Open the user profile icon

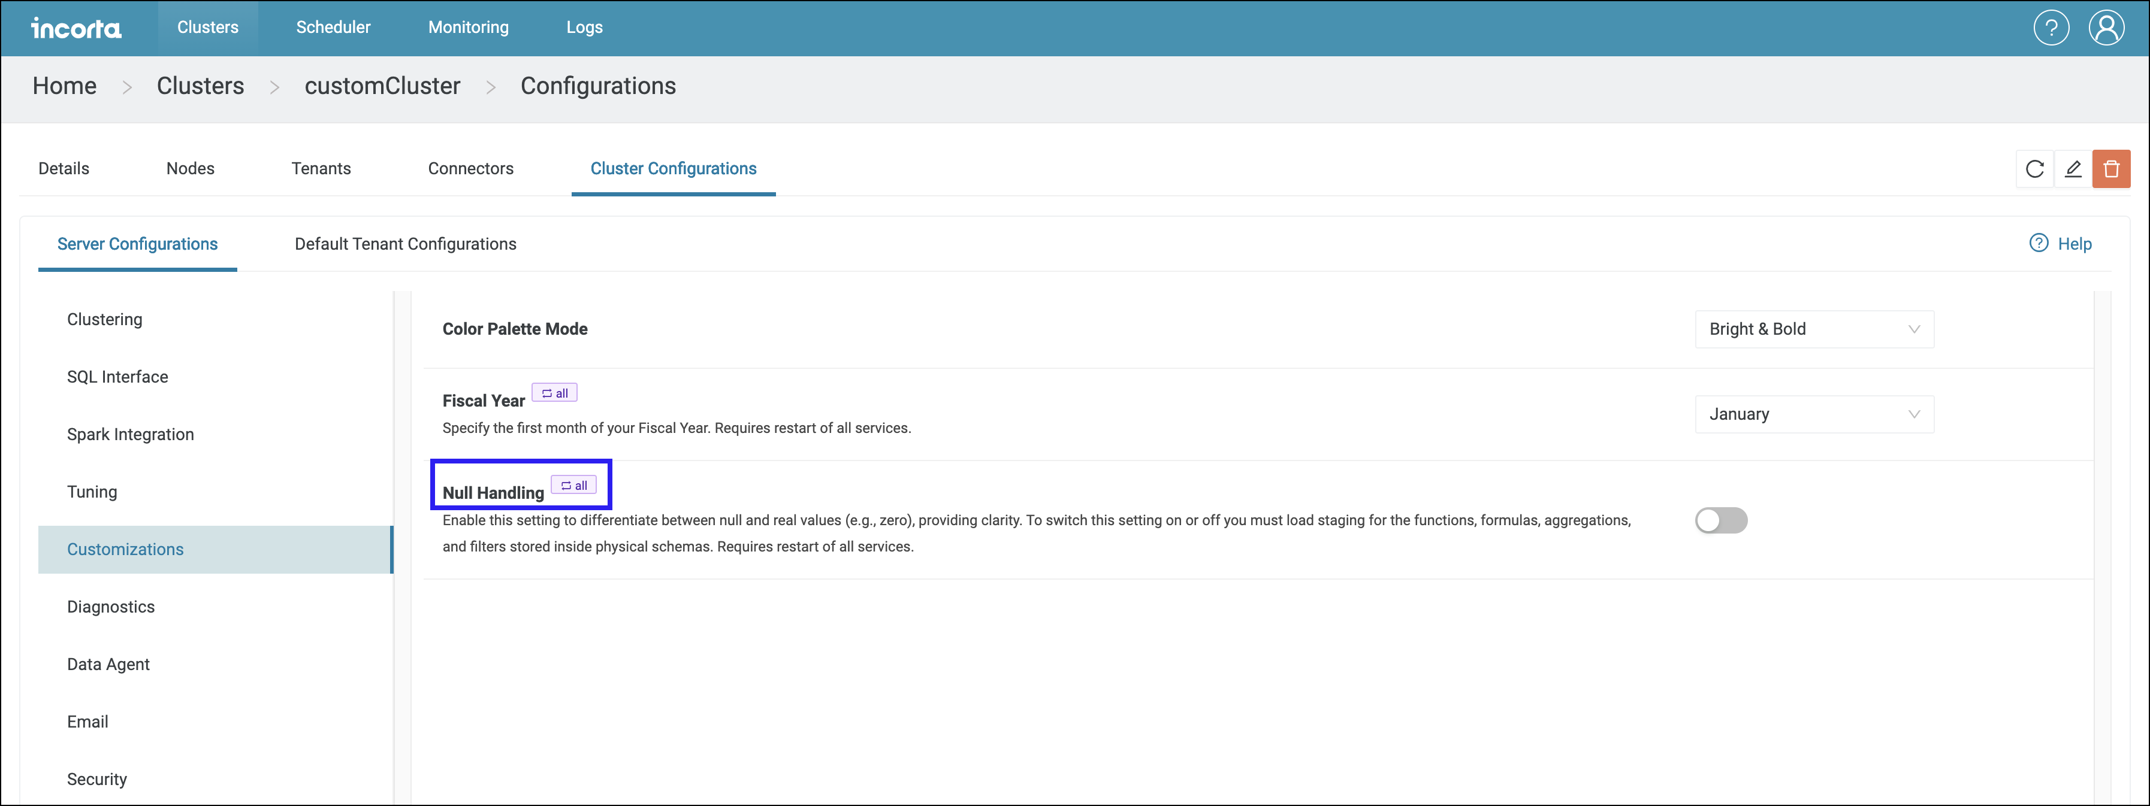point(2107,28)
